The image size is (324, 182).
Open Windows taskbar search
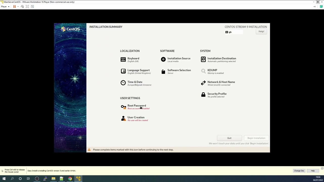coord(12,179)
